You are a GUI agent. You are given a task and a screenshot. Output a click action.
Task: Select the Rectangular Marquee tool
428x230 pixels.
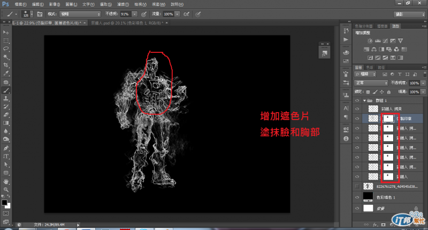point(6,41)
